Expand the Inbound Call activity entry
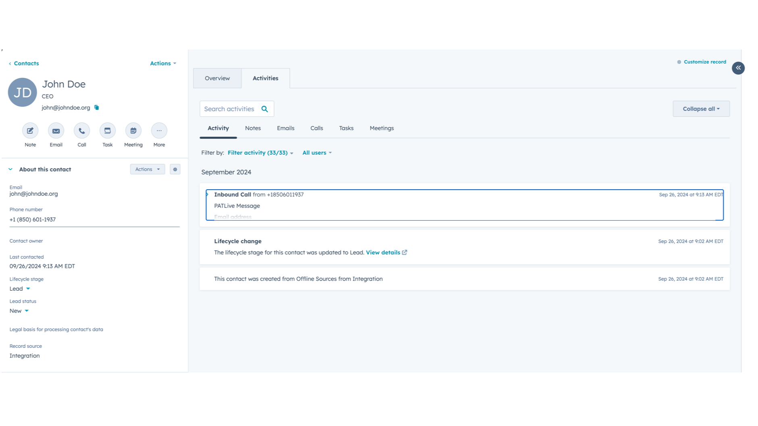This screenshot has height=426, width=758. pos(208,194)
